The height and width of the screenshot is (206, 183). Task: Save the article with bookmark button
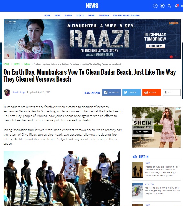[172, 92]
